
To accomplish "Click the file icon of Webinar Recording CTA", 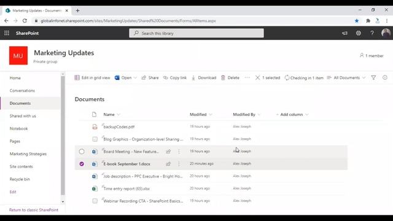I will [x=95, y=201].
